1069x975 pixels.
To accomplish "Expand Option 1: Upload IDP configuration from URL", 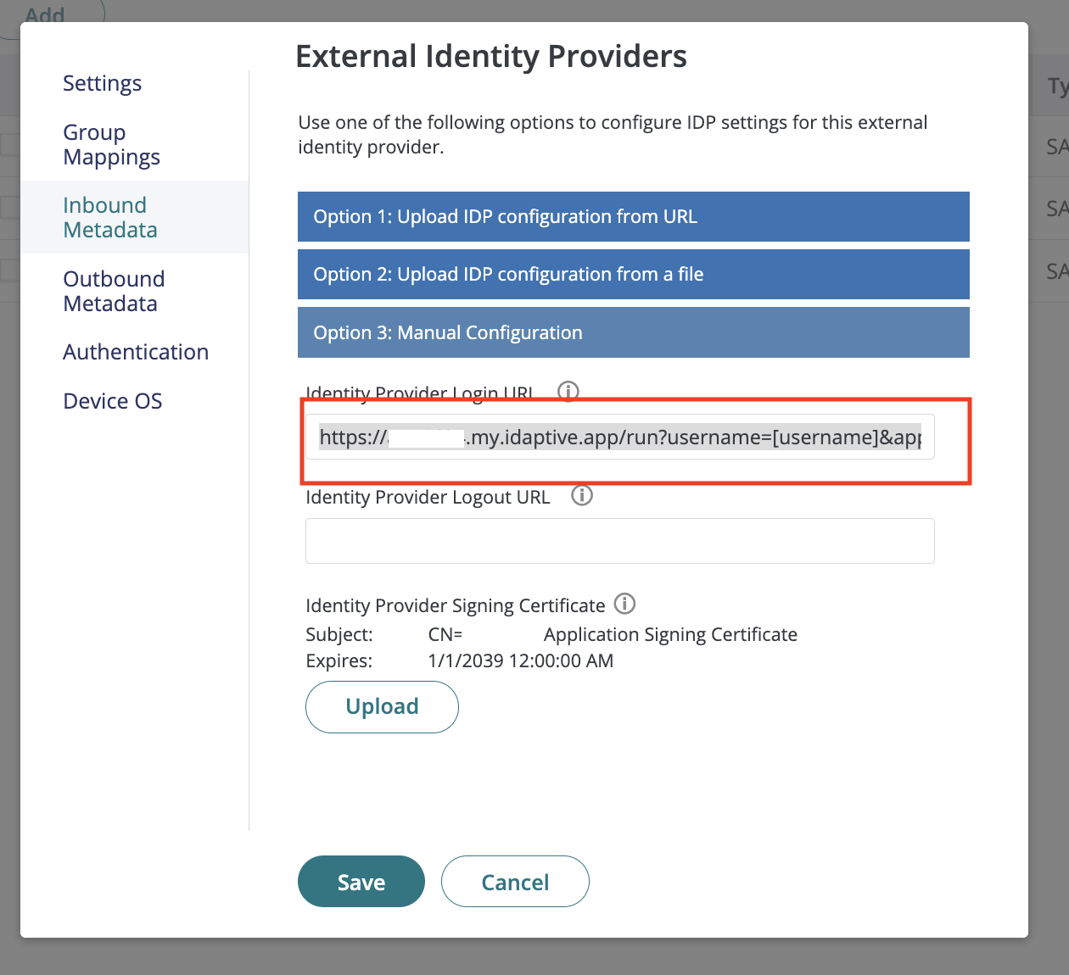I will pos(633,216).
